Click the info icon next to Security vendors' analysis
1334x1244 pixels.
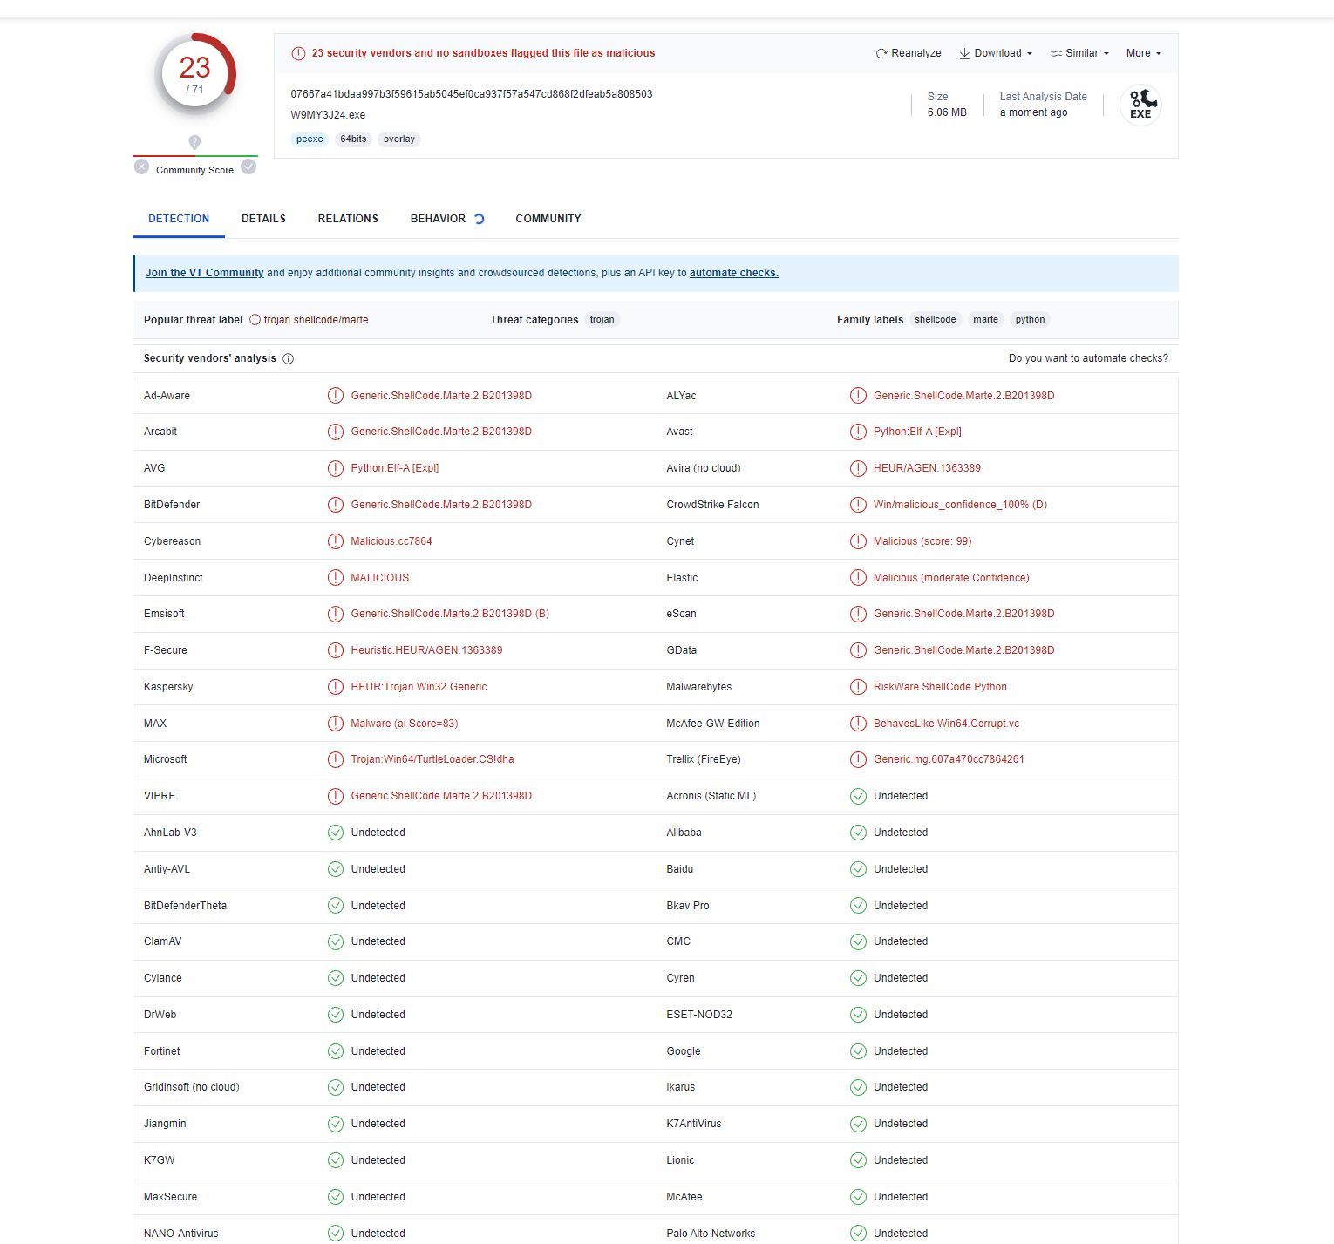pos(288,358)
